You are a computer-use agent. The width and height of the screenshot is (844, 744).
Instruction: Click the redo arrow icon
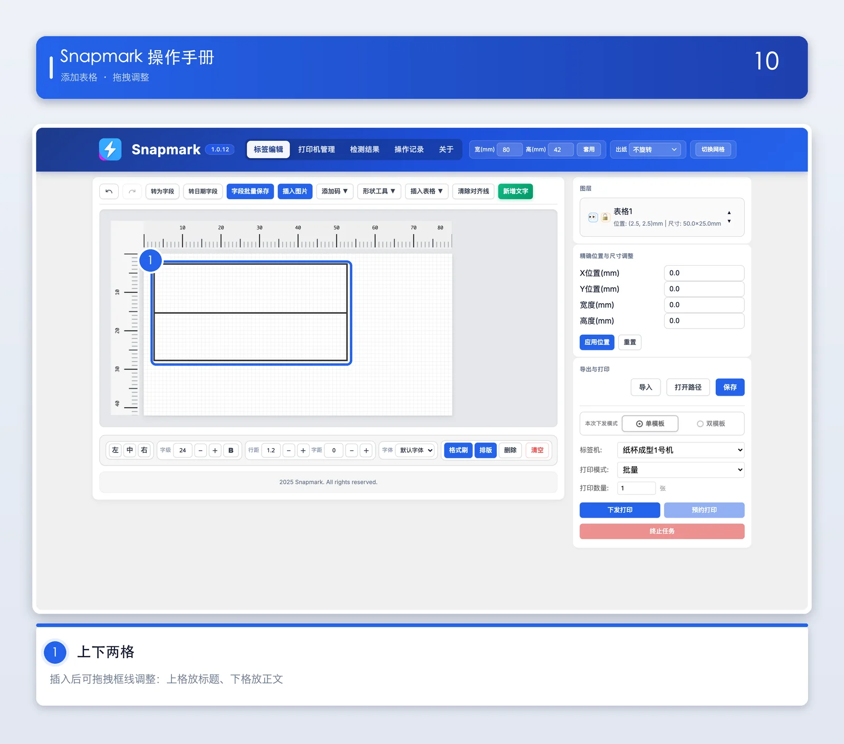[132, 191]
